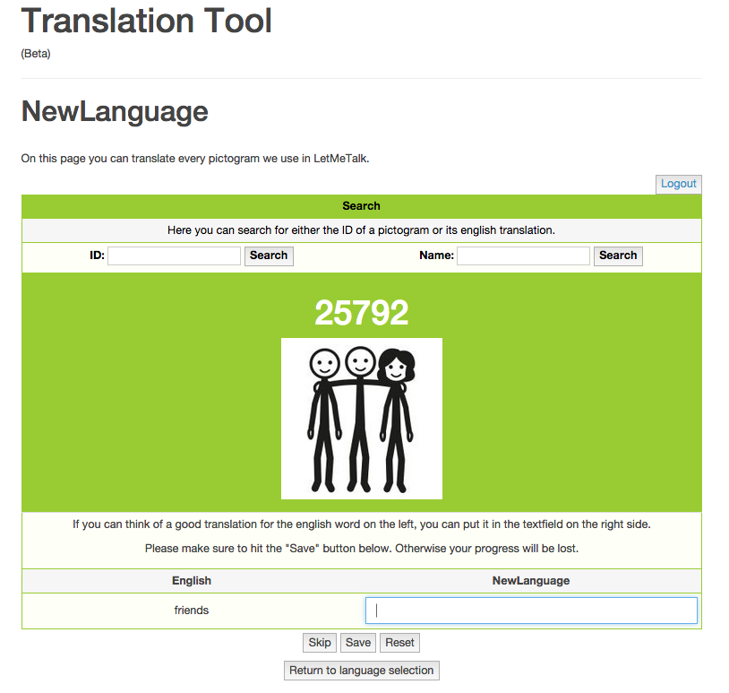
Task: Click the NewLanguage page title
Action: [x=114, y=111]
